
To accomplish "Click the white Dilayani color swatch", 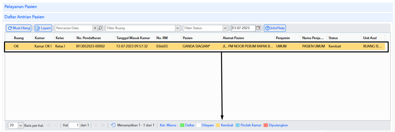I will point(199,125).
